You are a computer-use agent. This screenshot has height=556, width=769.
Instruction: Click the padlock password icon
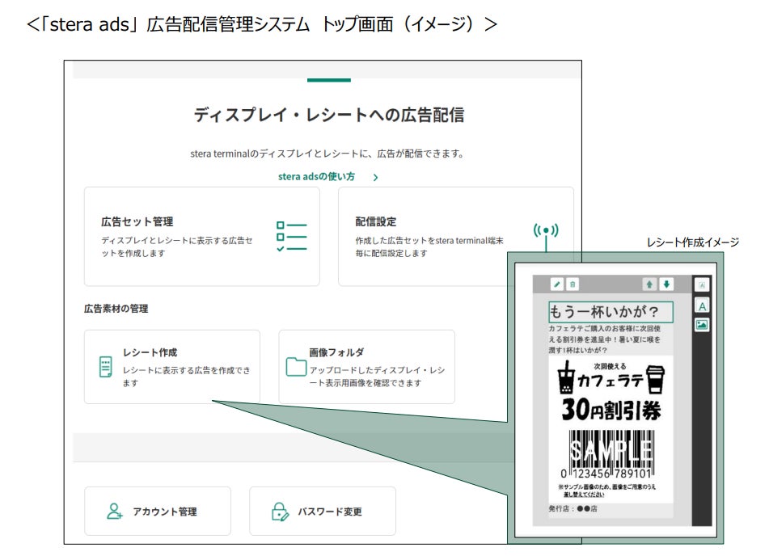(x=280, y=512)
